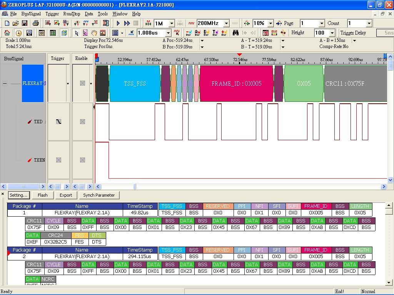Click the binoculars Find icon
This screenshot has height=295, width=394.
[x=235, y=33]
